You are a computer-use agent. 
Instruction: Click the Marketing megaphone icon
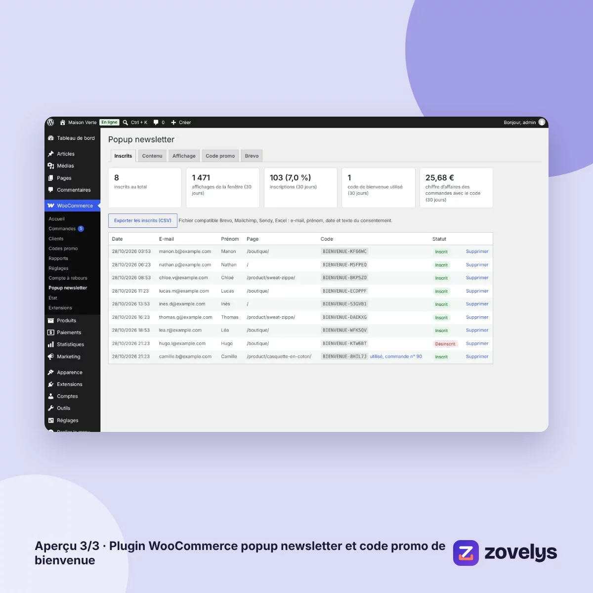tap(50, 356)
